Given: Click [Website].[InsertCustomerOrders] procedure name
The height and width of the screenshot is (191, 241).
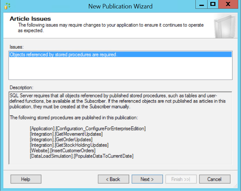Looking at the screenshot, I should (62, 150).
